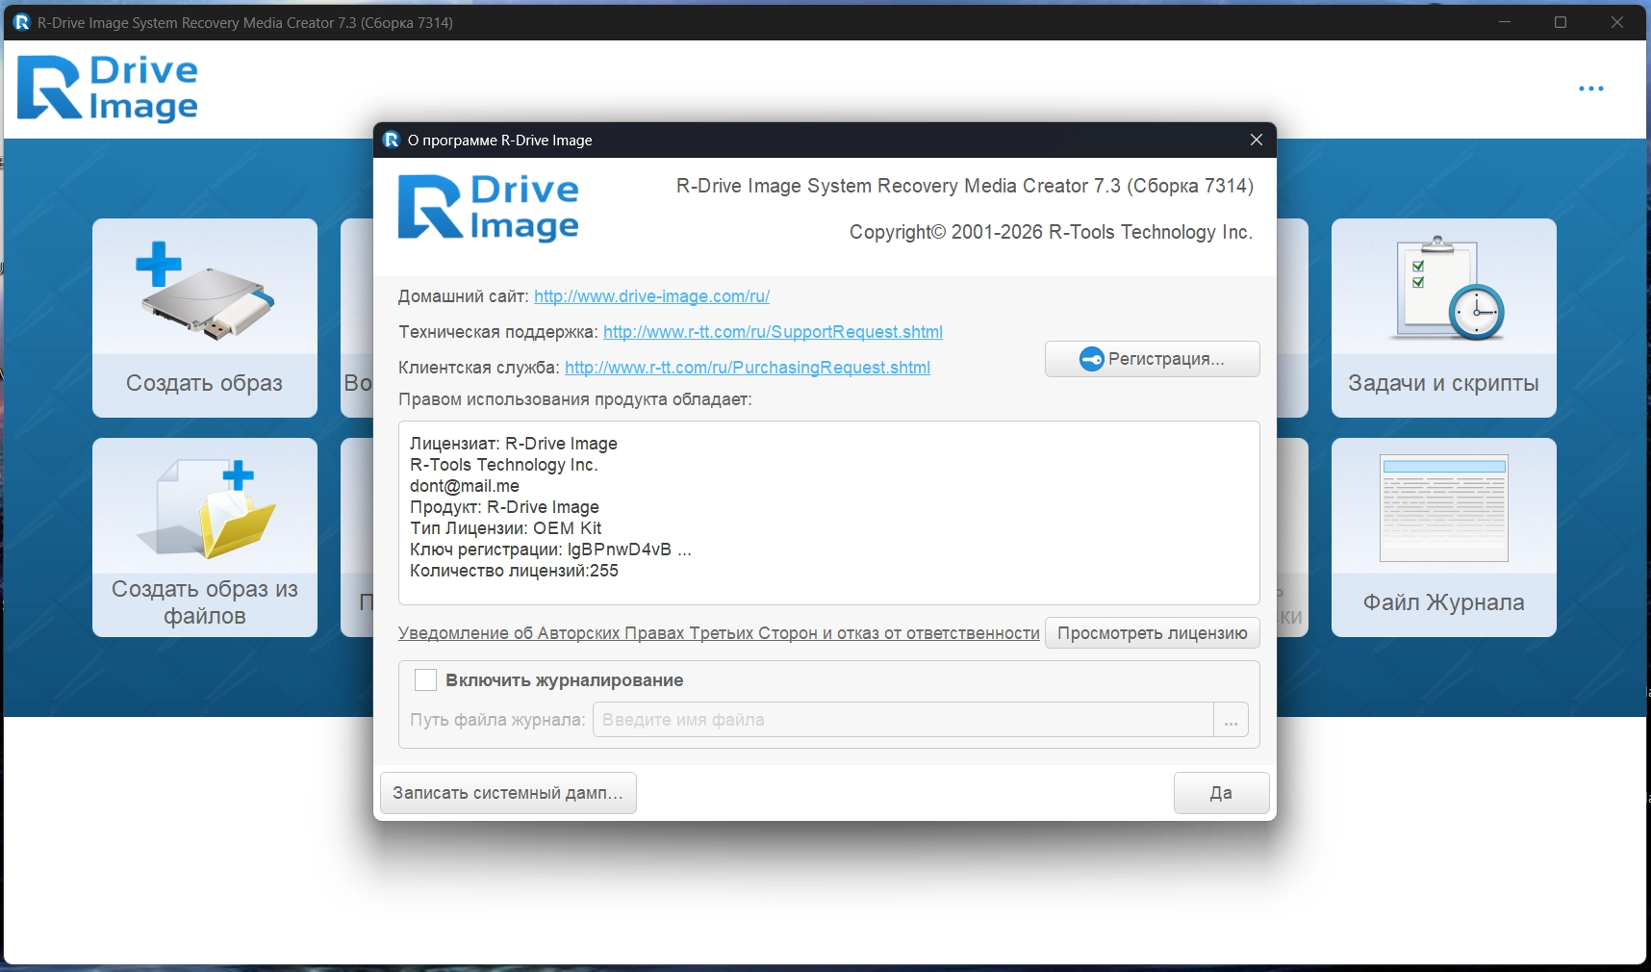Open the SupportRequest.shtml technical support link
Image resolution: width=1651 pixels, height=972 pixels.
tap(773, 332)
